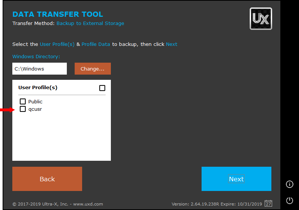Select the qcusr profile label
299x210 pixels.
(35, 109)
